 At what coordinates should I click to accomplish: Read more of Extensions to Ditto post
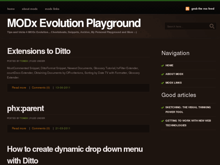pyautogui.click(x=19, y=87)
